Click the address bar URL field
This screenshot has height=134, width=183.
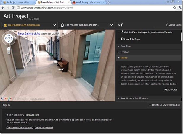pyautogui.click(x=94, y=8)
